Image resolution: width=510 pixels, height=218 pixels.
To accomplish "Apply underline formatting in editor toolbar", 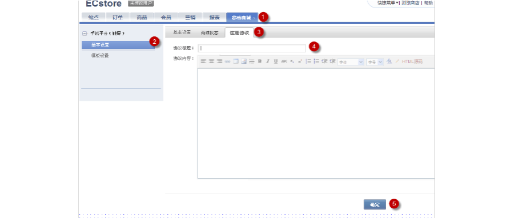I will [276, 61].
